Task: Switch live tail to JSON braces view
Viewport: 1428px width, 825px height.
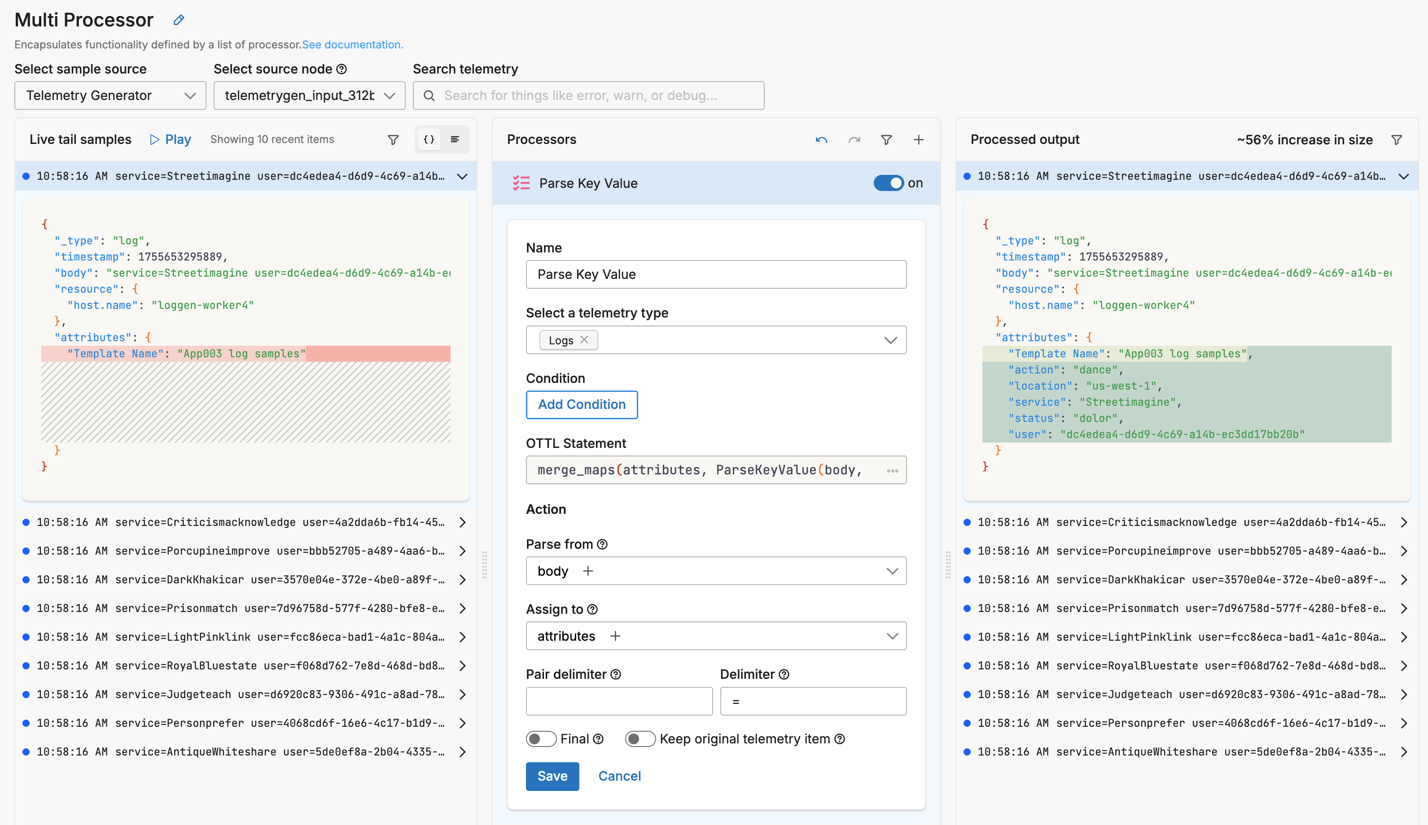Action: pos(429,139)
